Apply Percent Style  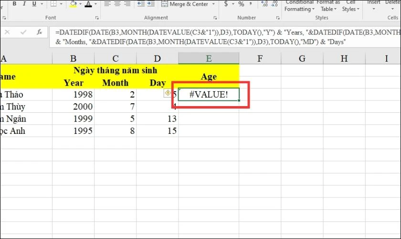click(x=241, y=4)
